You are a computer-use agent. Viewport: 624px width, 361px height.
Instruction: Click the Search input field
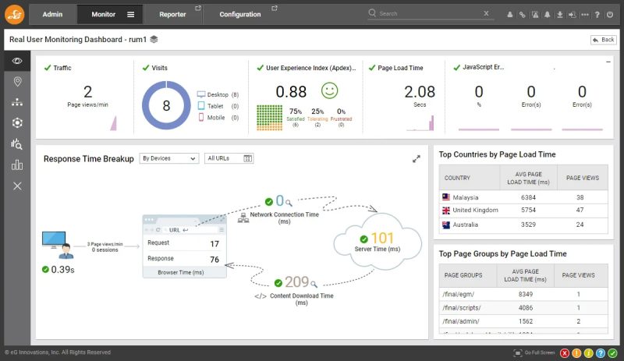[x=429, y=13]
